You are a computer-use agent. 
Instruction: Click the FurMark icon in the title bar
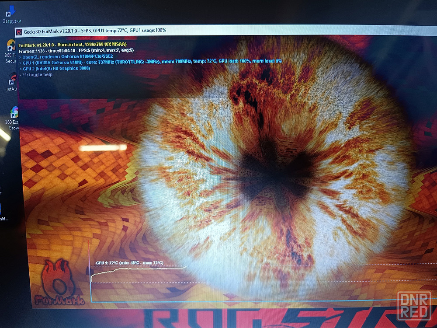click(19, 32)
